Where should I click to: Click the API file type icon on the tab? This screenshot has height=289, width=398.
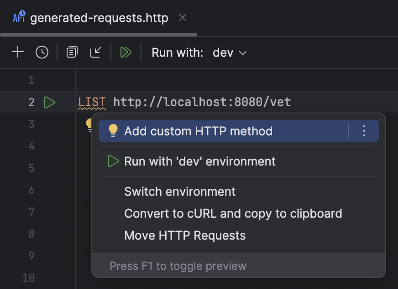19,17
